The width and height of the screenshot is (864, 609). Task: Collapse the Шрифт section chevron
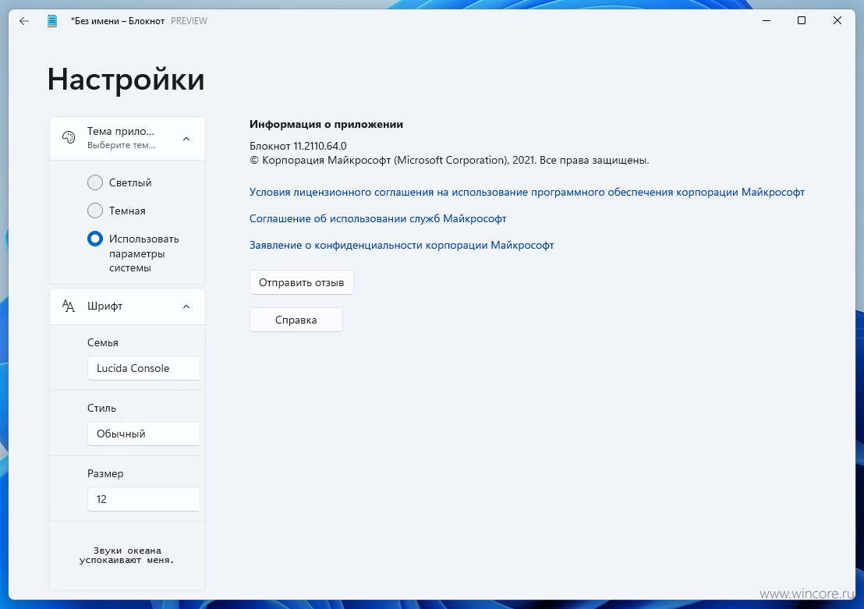coord(186,306)
